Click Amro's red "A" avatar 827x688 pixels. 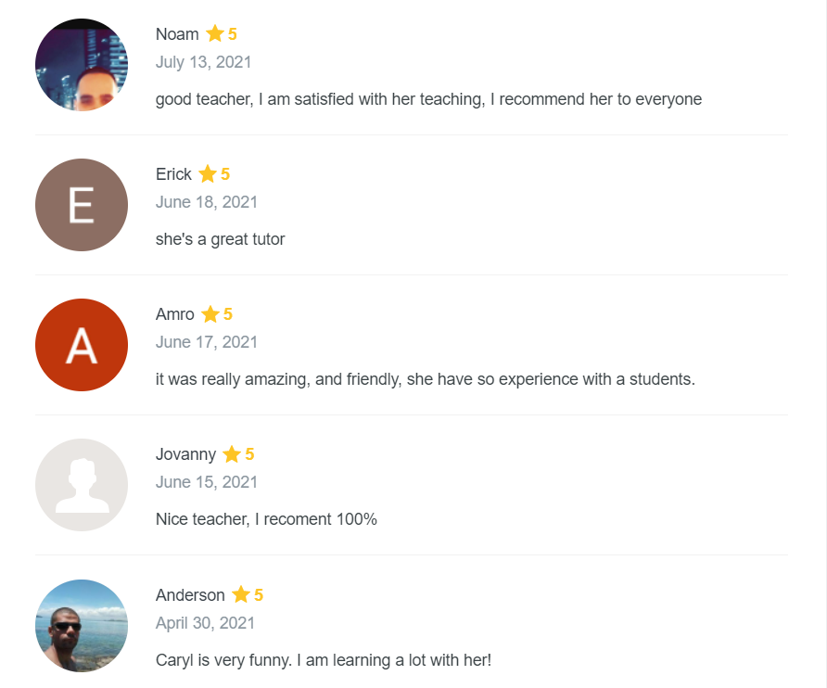(82, 345)
